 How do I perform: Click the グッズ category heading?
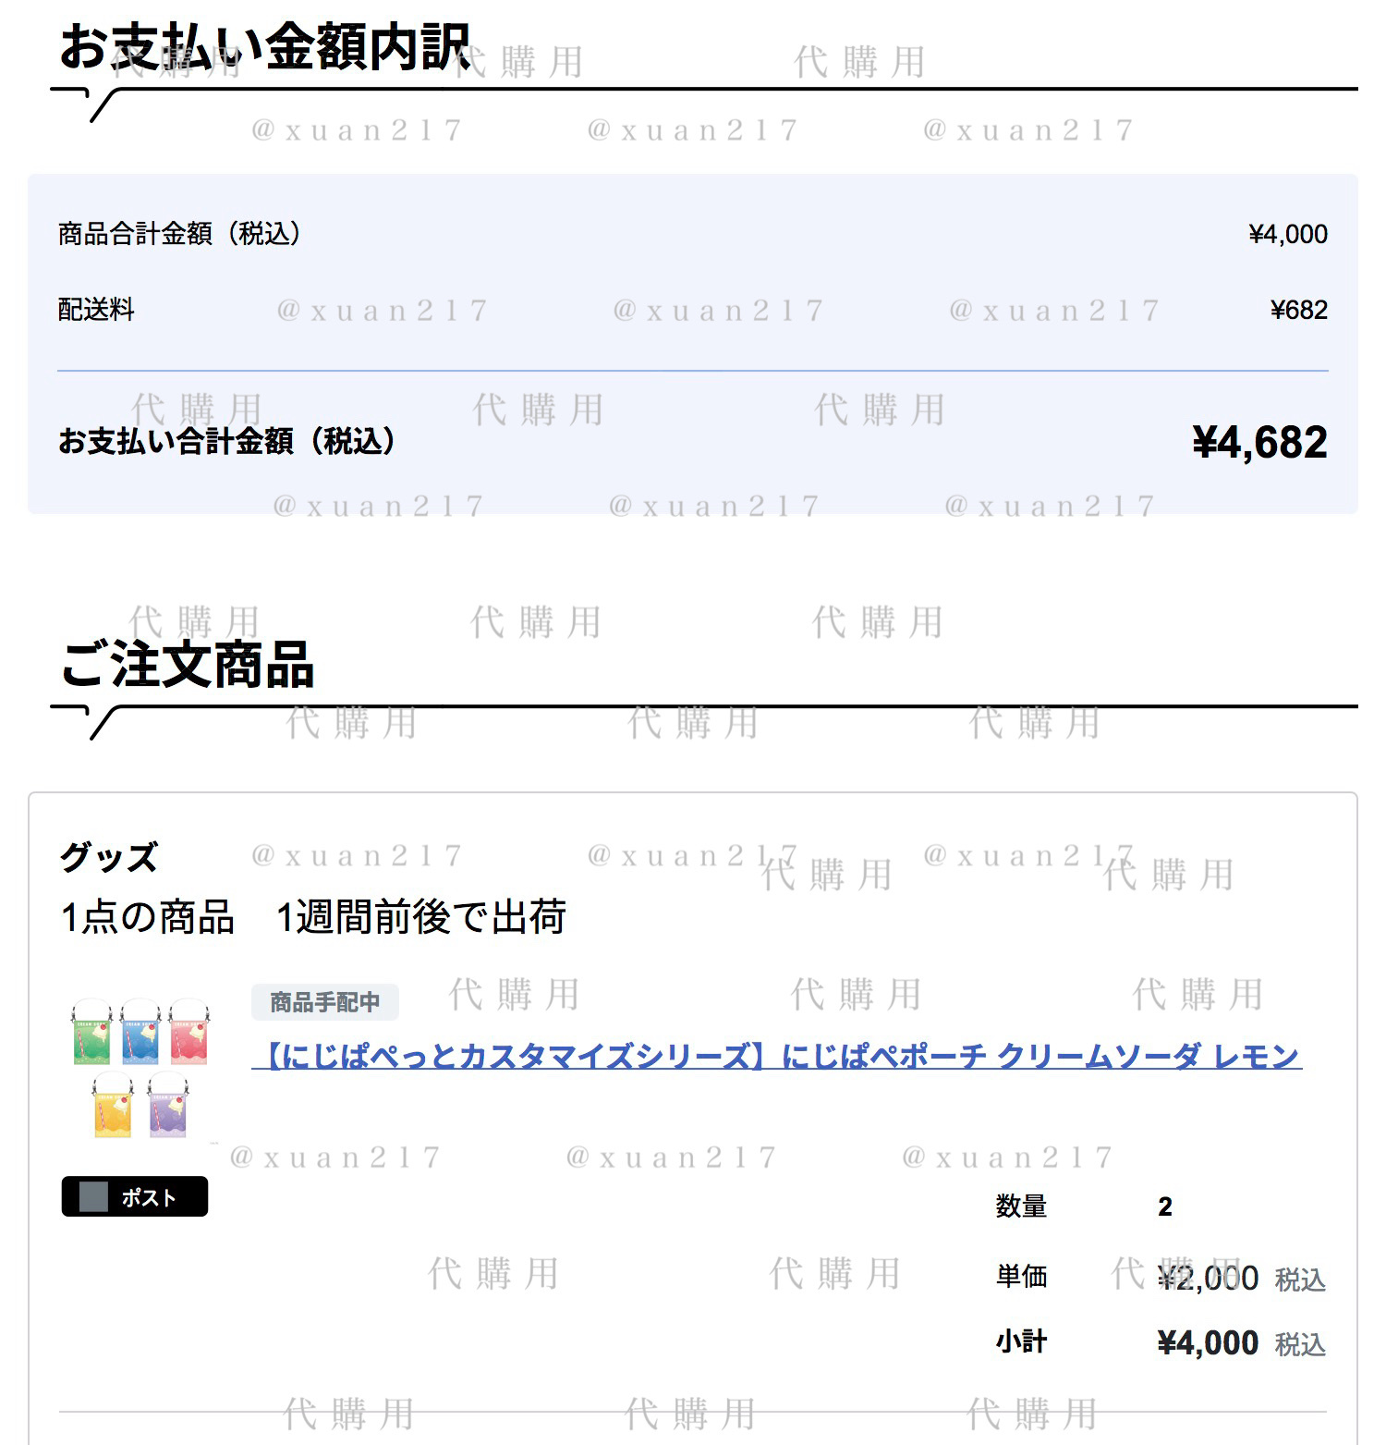(x=108, y=857)
